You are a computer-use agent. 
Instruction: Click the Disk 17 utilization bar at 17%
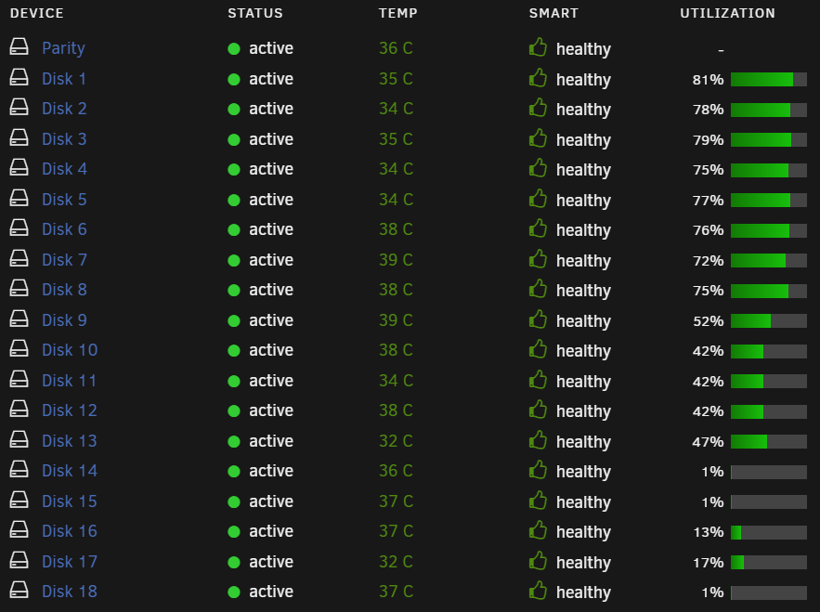[x=769, y=562]
